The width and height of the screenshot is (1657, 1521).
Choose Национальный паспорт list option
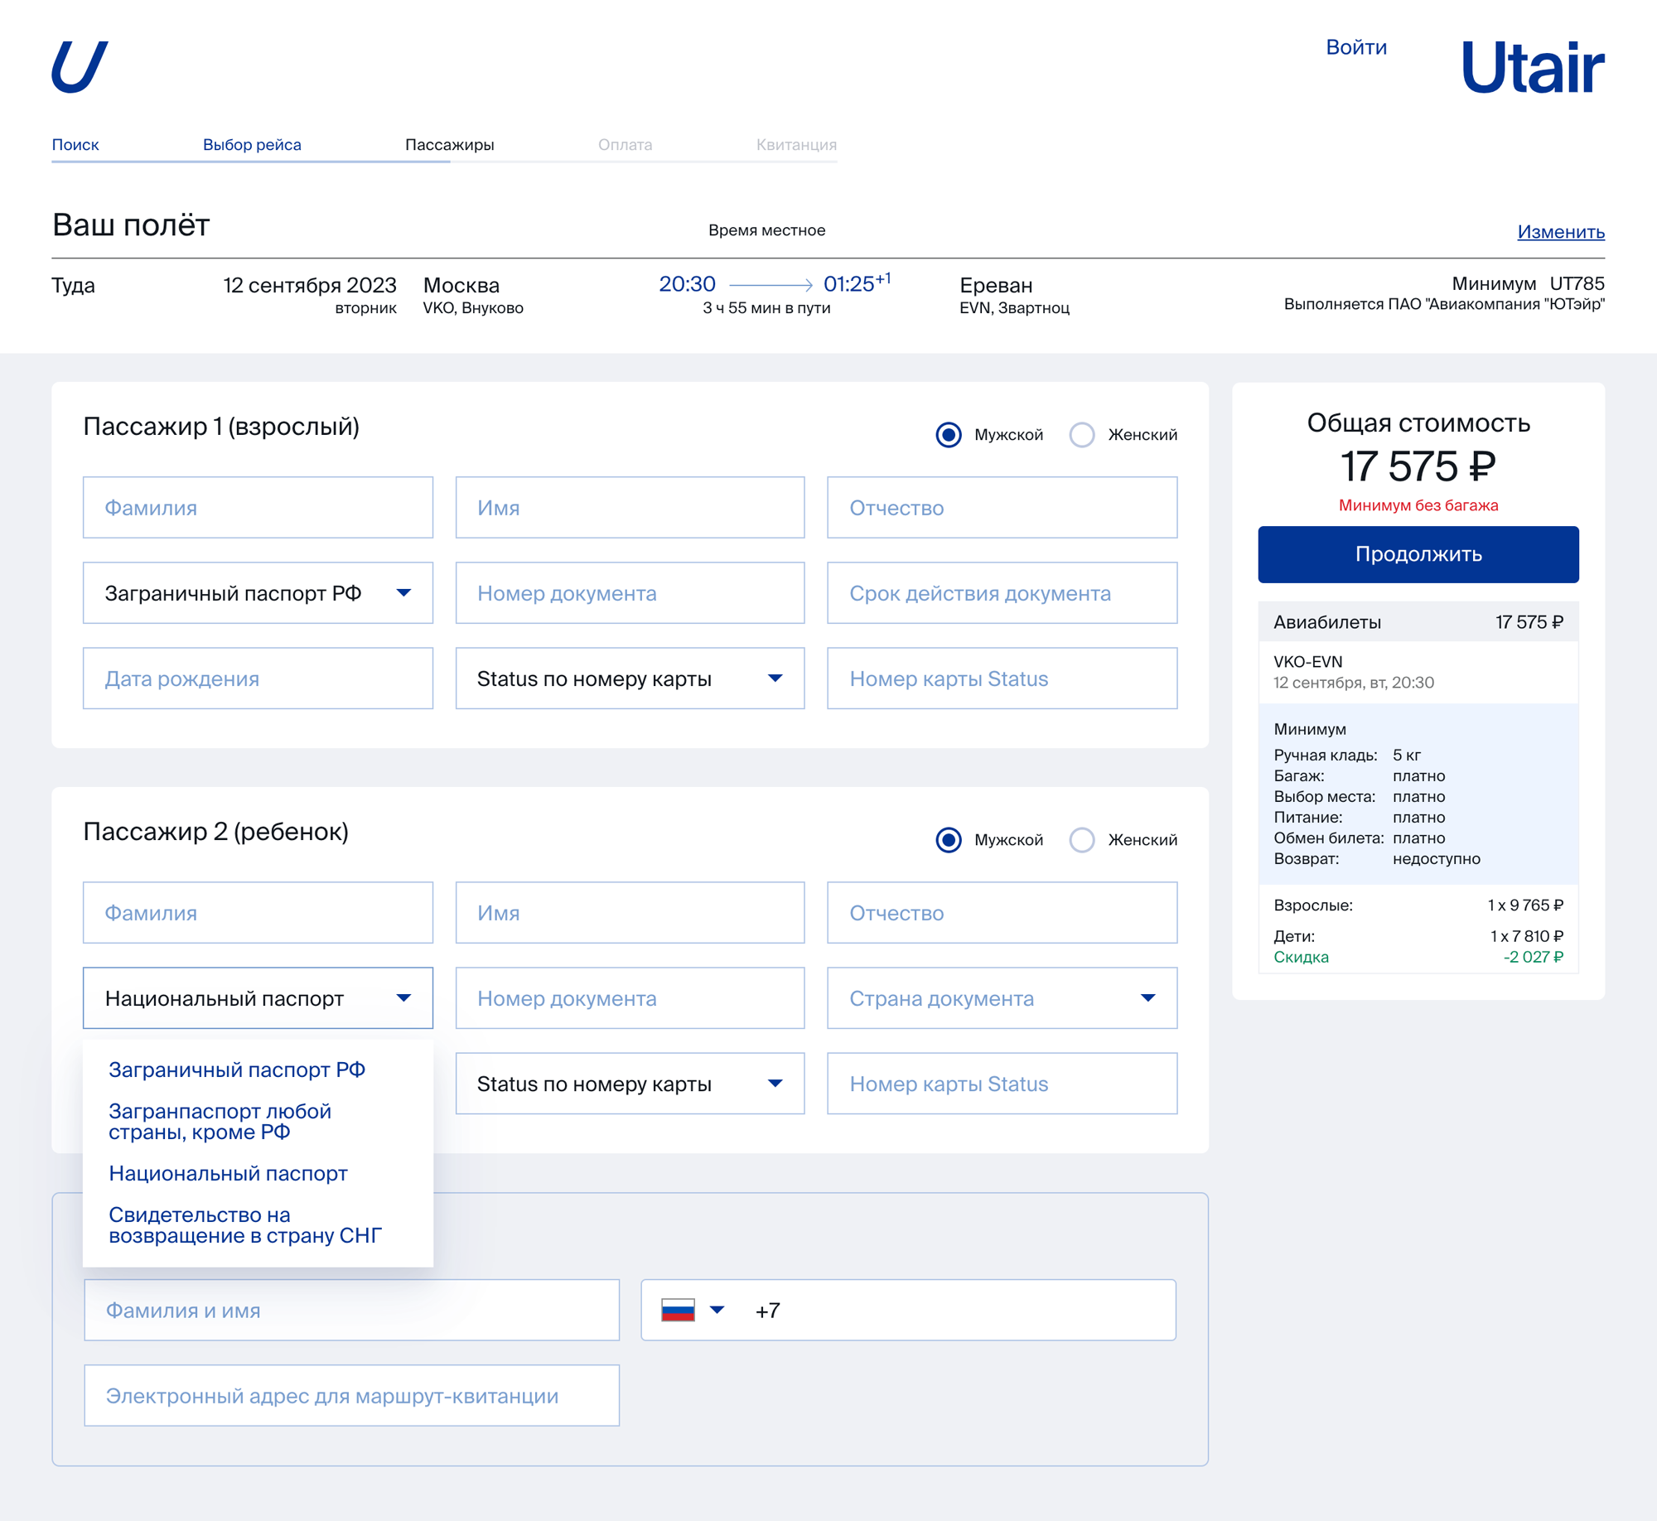pyautogui.click(x=229, y=1173)
